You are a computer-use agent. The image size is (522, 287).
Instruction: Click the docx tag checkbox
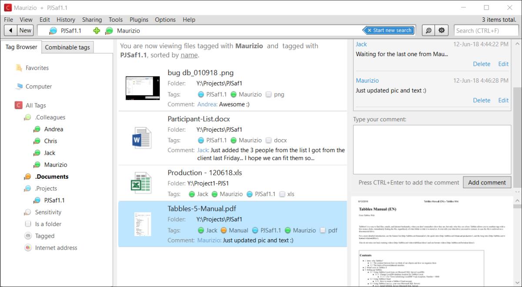click(268, 140)
